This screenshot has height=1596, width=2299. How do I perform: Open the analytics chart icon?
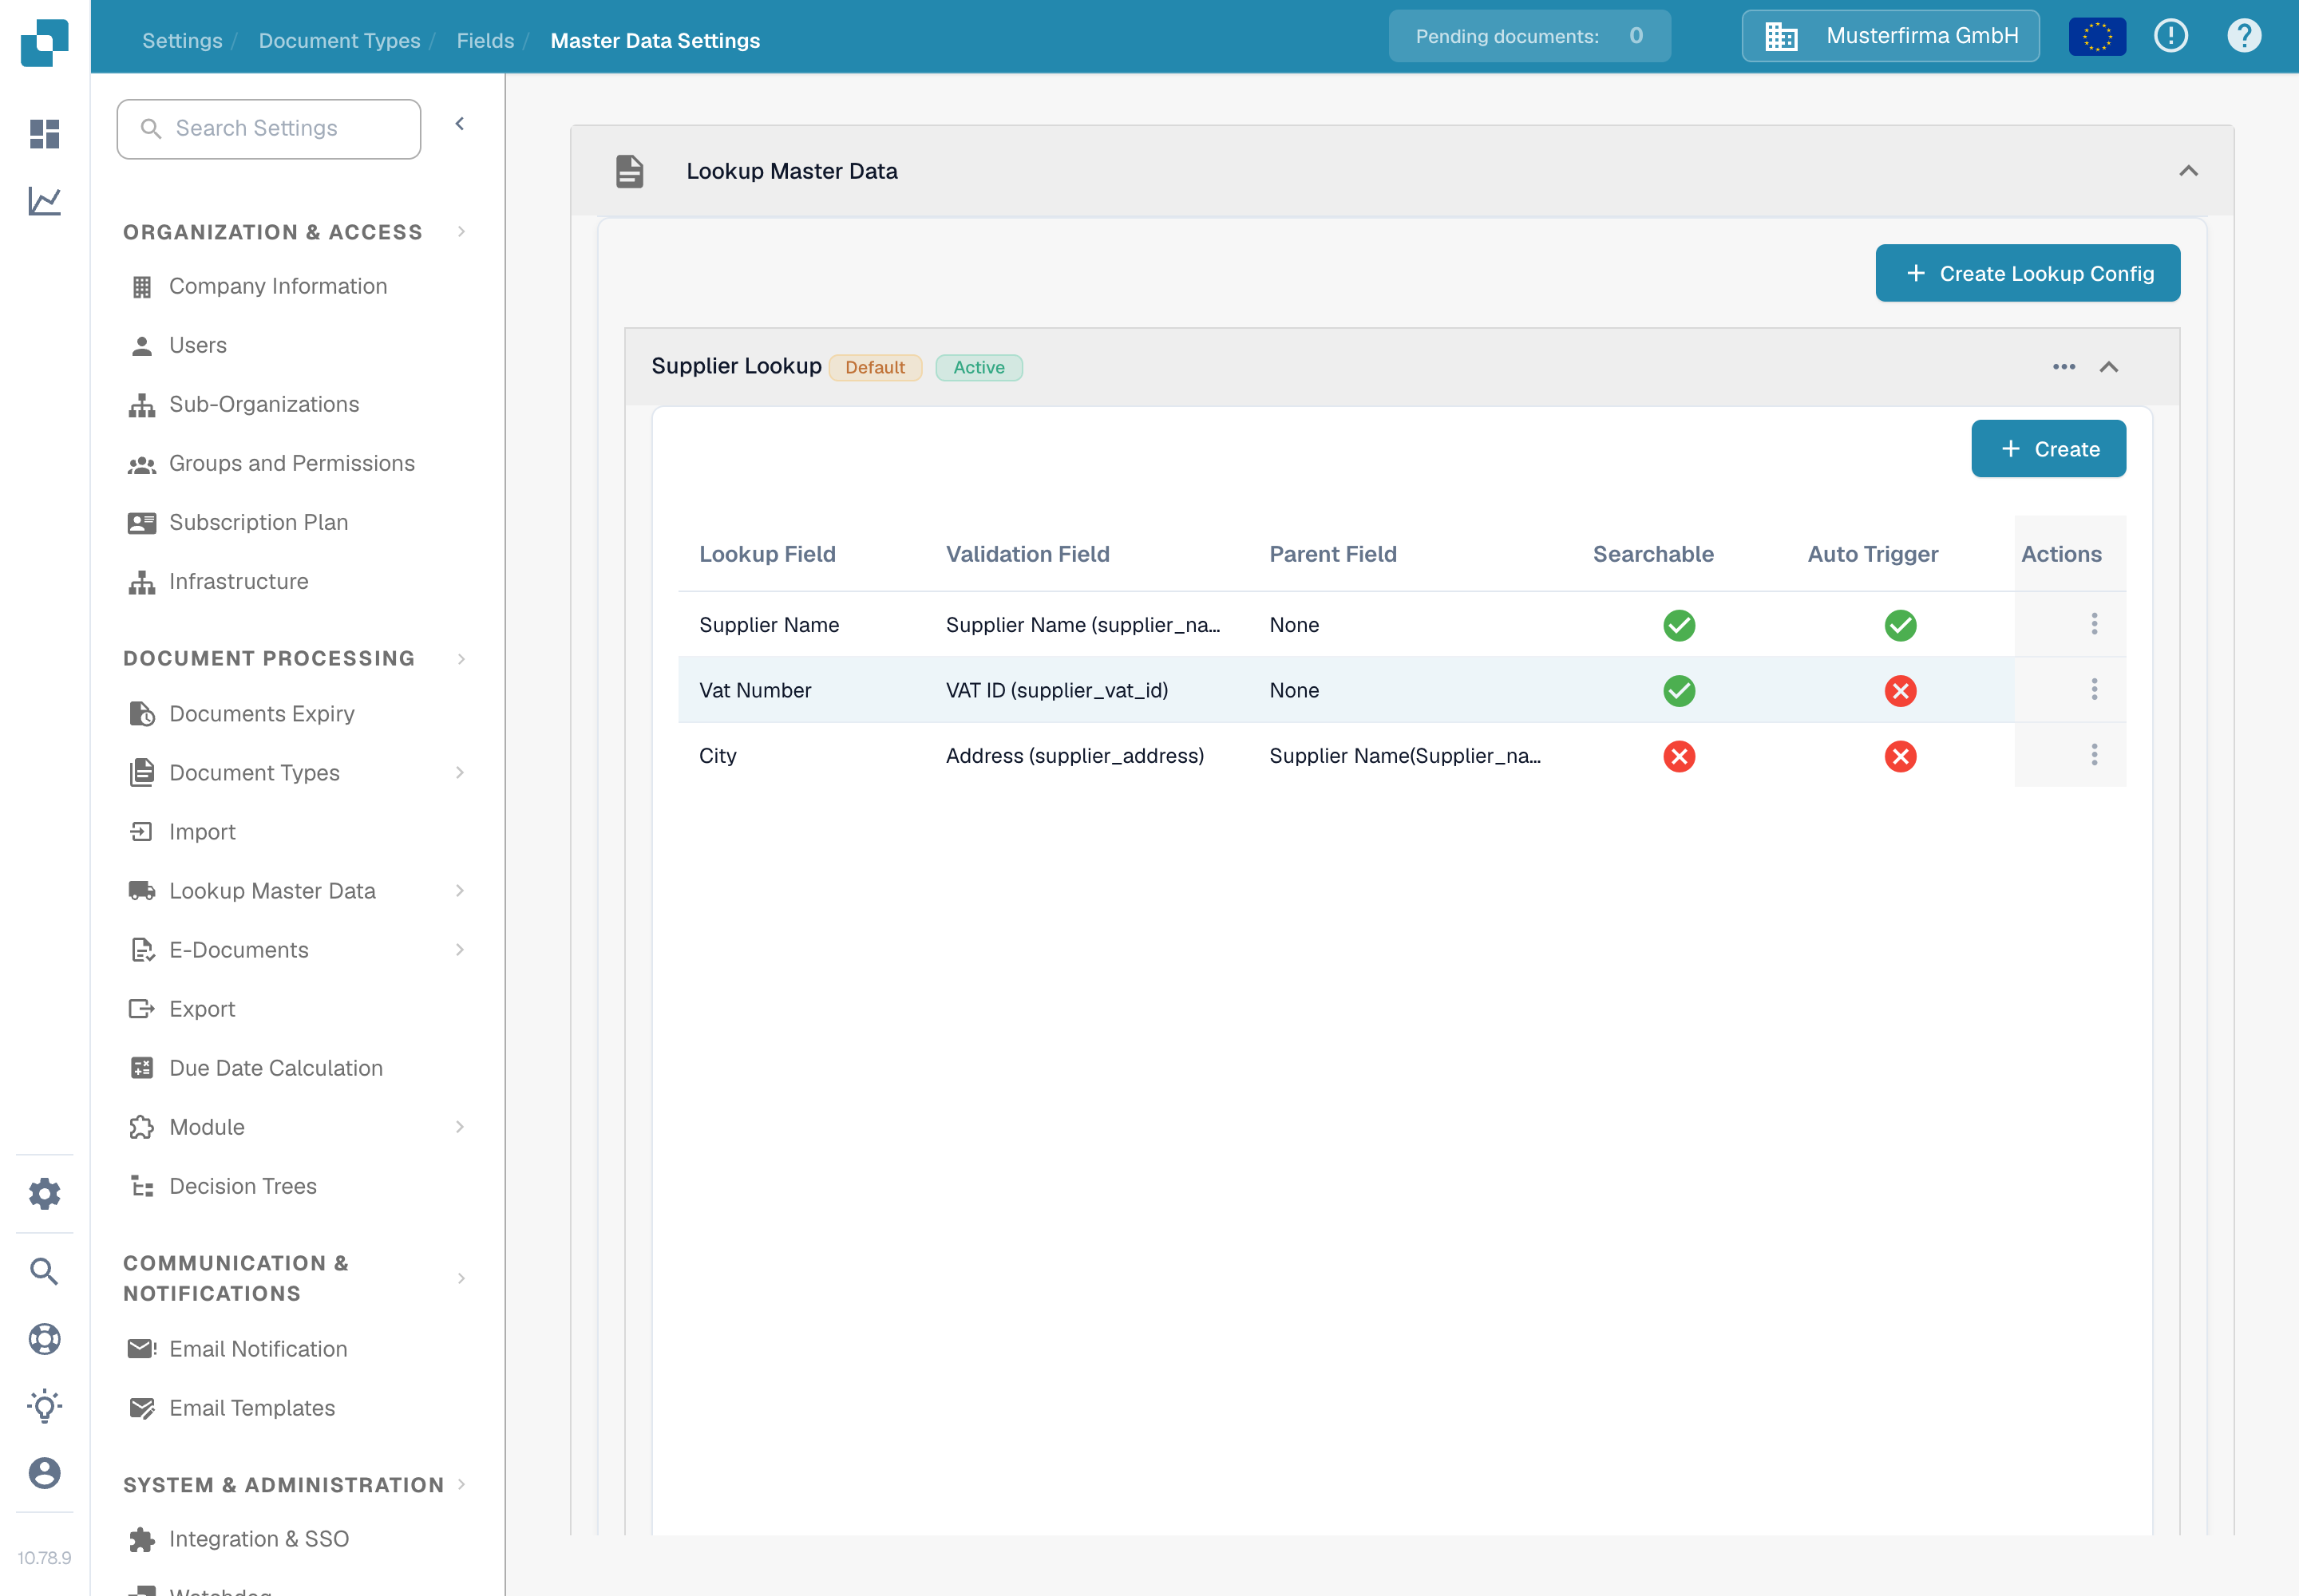click(44, 201)
